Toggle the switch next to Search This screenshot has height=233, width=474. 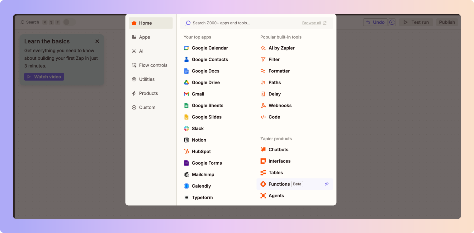(69, 22)
